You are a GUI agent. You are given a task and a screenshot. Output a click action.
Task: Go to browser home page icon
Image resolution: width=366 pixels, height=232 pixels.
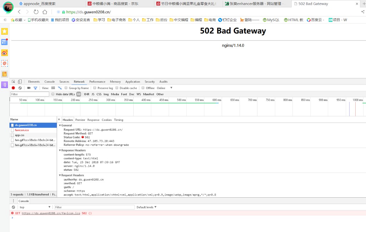coord(45,12)
